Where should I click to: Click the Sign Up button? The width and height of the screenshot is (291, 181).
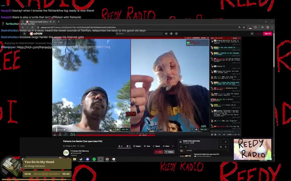(x=268, y=33)
